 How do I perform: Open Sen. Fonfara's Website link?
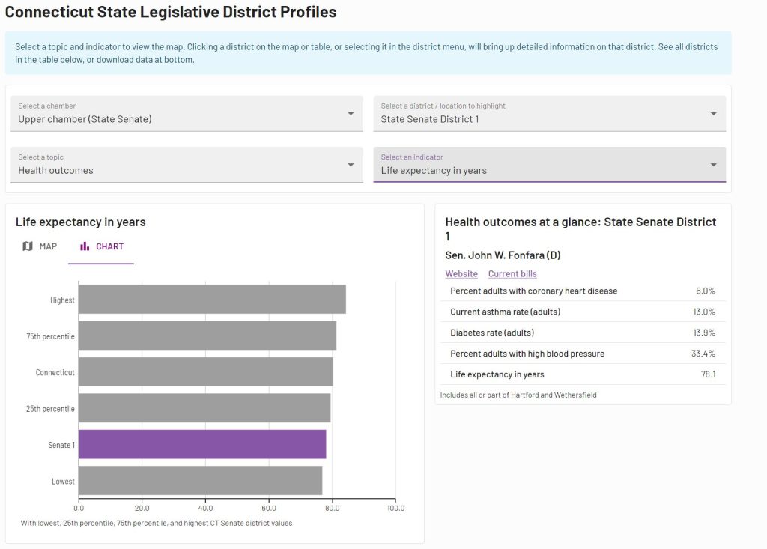(461, 274)
